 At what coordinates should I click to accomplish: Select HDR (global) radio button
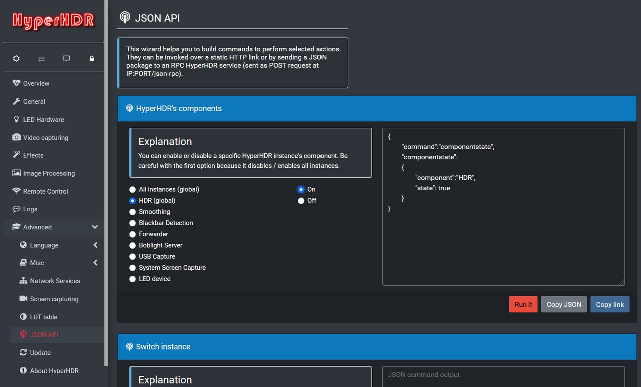pyautogui.click(x=133, y=201)
